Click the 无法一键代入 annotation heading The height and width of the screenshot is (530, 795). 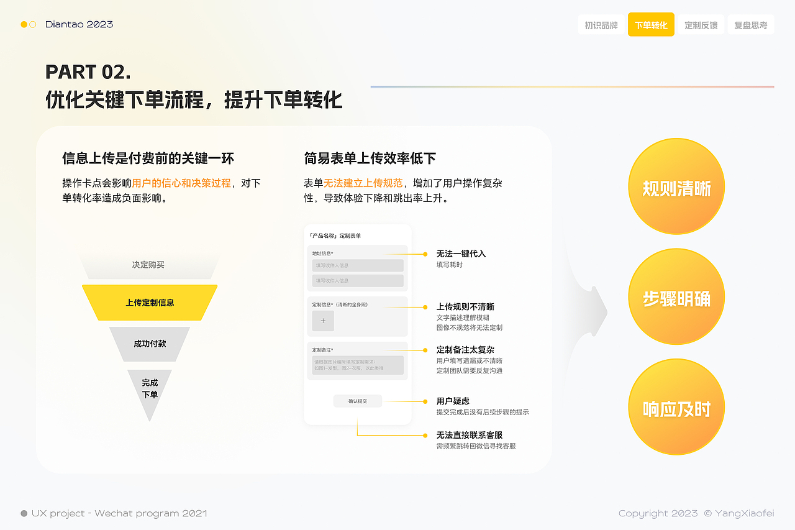point(461,254)
